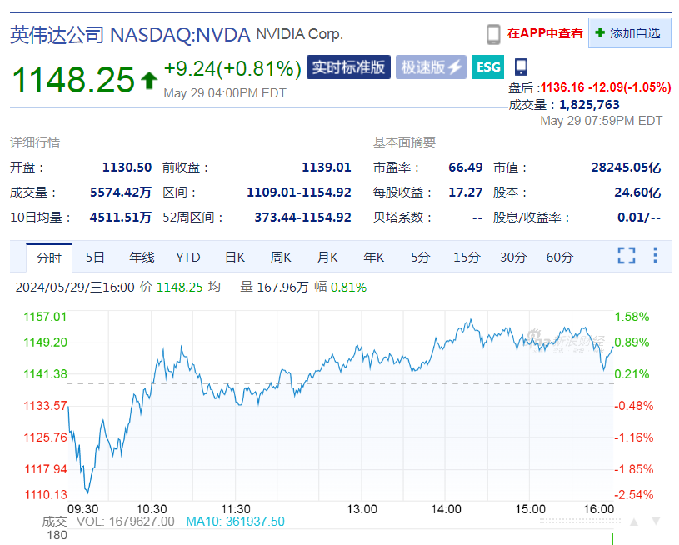The width and height of the screenshot is (679, 545).
Task: Open the 5日 chart tab
Action: (94, 257)
